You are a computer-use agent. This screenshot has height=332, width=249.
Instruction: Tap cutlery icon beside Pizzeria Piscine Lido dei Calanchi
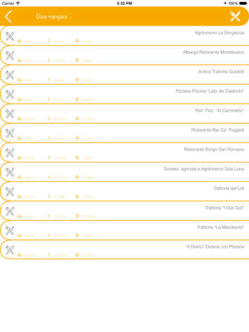click(10, 95)
